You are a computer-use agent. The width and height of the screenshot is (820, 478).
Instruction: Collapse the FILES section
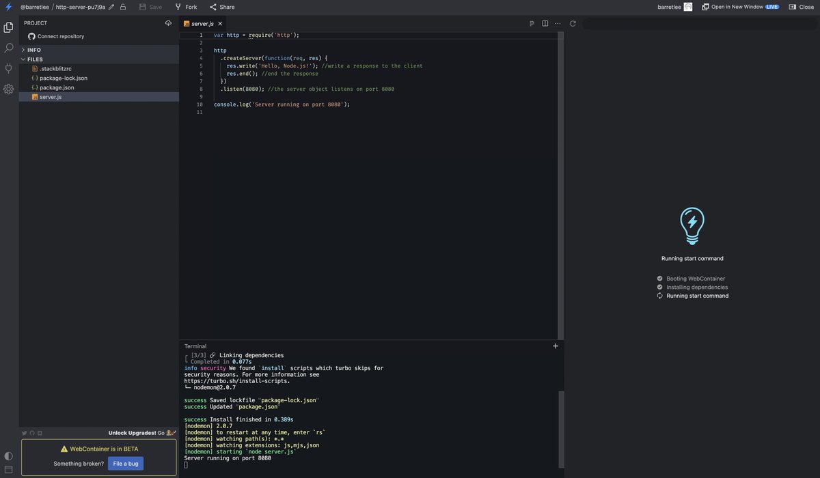(x=99, y=59)
